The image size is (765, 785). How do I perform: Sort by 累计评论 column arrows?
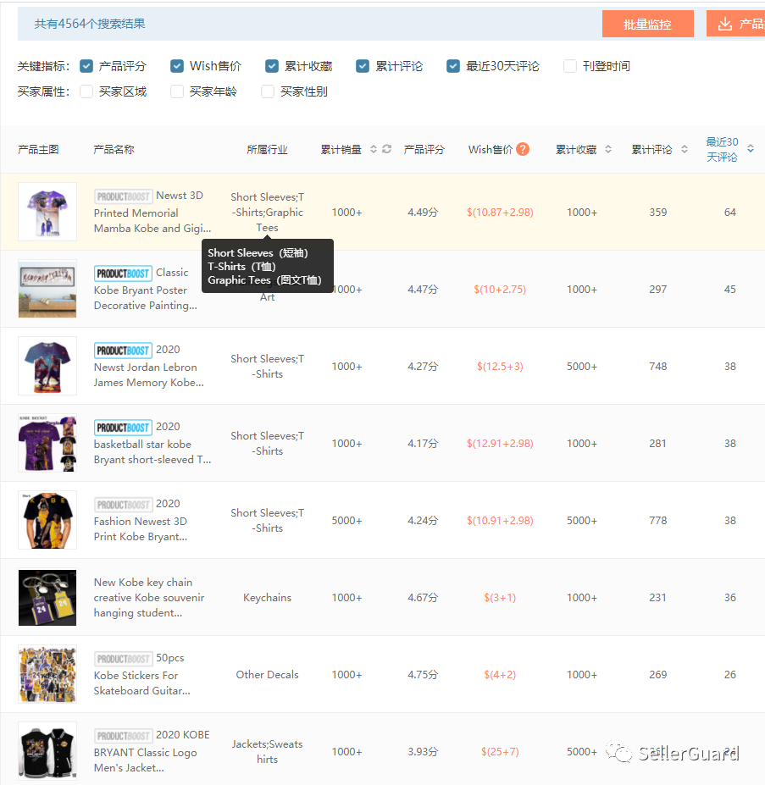(x=685, y=149)
